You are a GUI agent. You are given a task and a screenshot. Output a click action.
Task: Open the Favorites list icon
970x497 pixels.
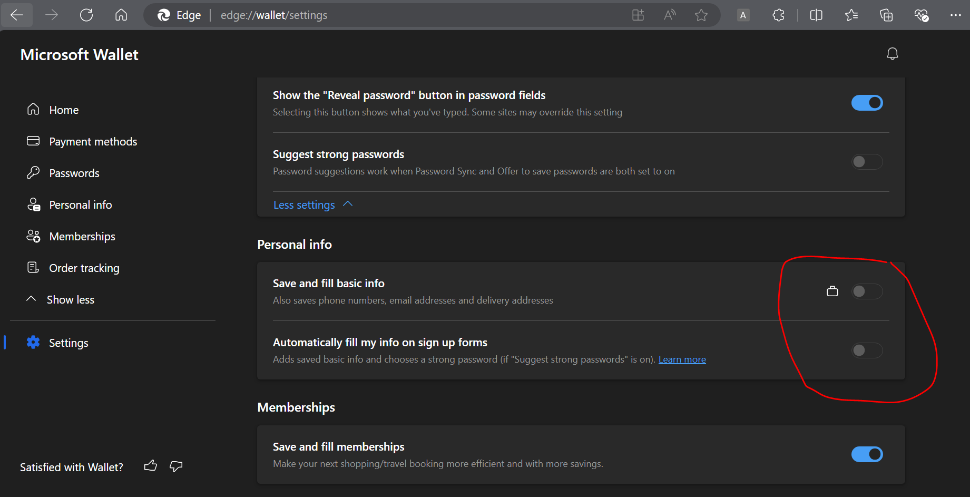[x=851, y=15]
